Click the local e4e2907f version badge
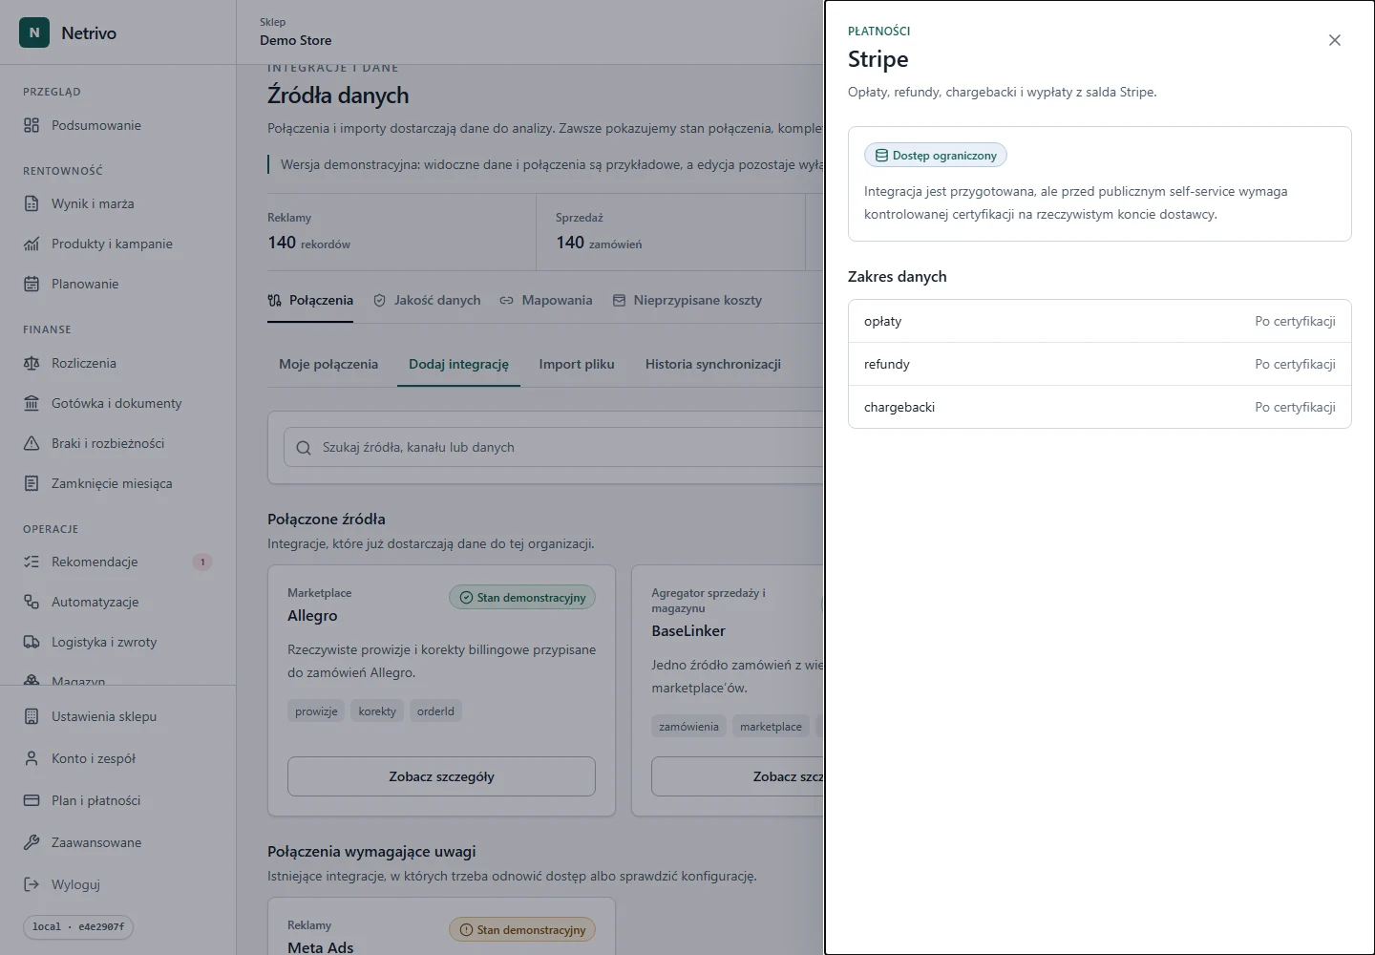 point(78,926)
